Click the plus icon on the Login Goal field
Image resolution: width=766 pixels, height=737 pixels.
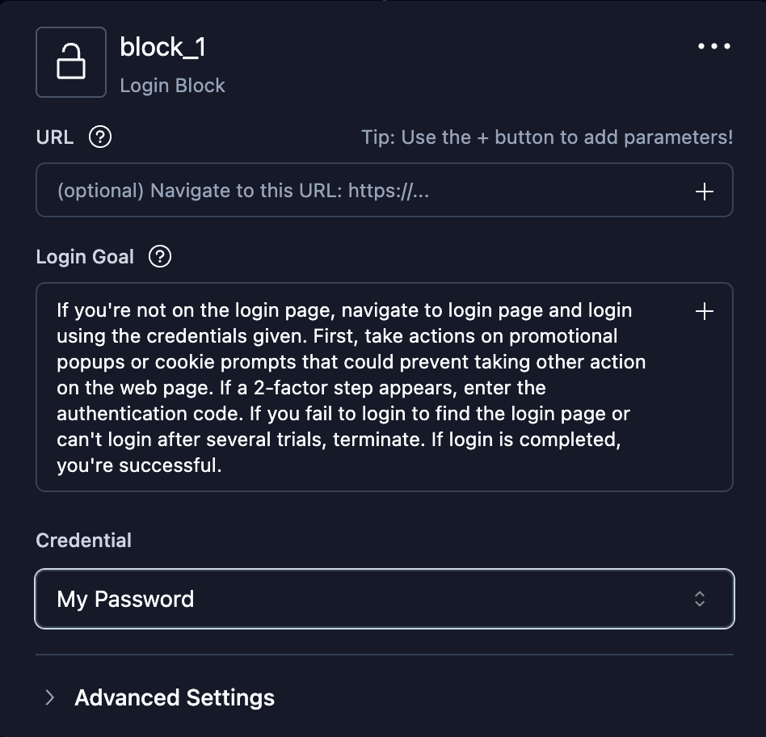[703, 311]
